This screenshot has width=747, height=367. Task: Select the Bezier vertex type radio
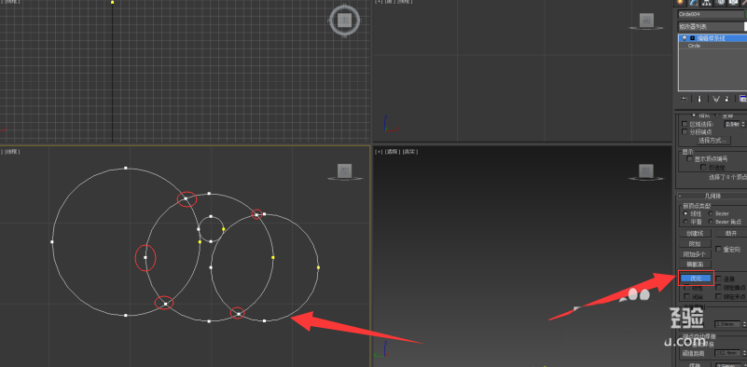coord(711,213)
